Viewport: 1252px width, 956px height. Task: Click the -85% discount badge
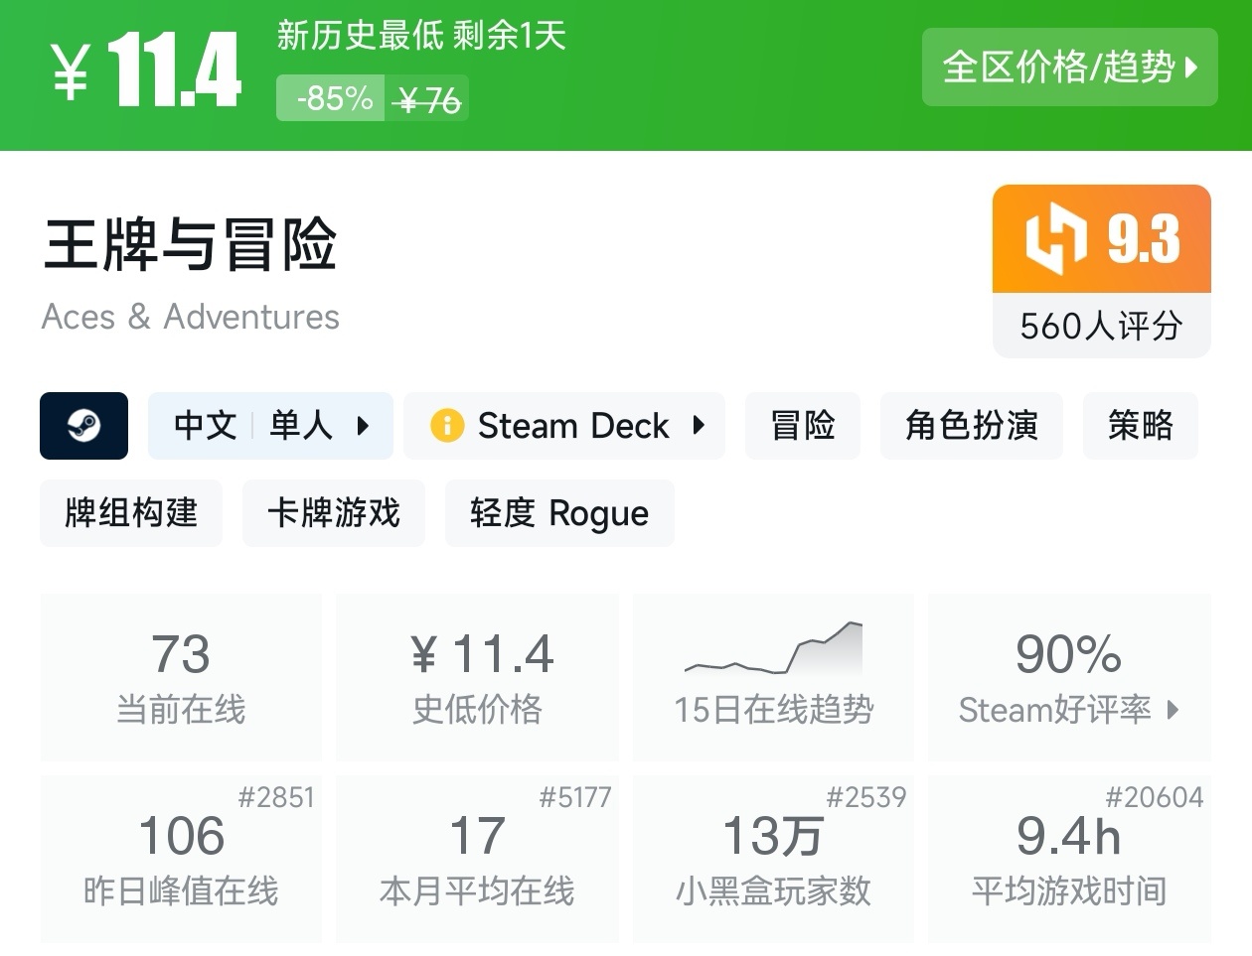pos(332,99)
